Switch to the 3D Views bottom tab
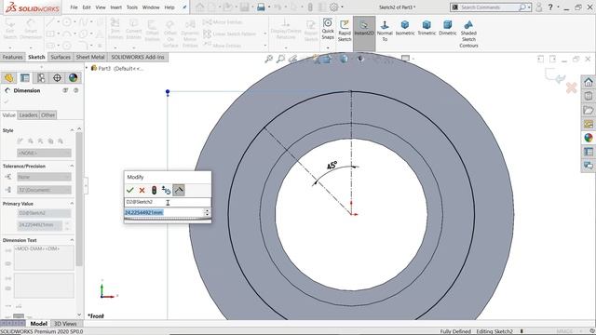Screen dimensions: 596x335 point(65,324)
